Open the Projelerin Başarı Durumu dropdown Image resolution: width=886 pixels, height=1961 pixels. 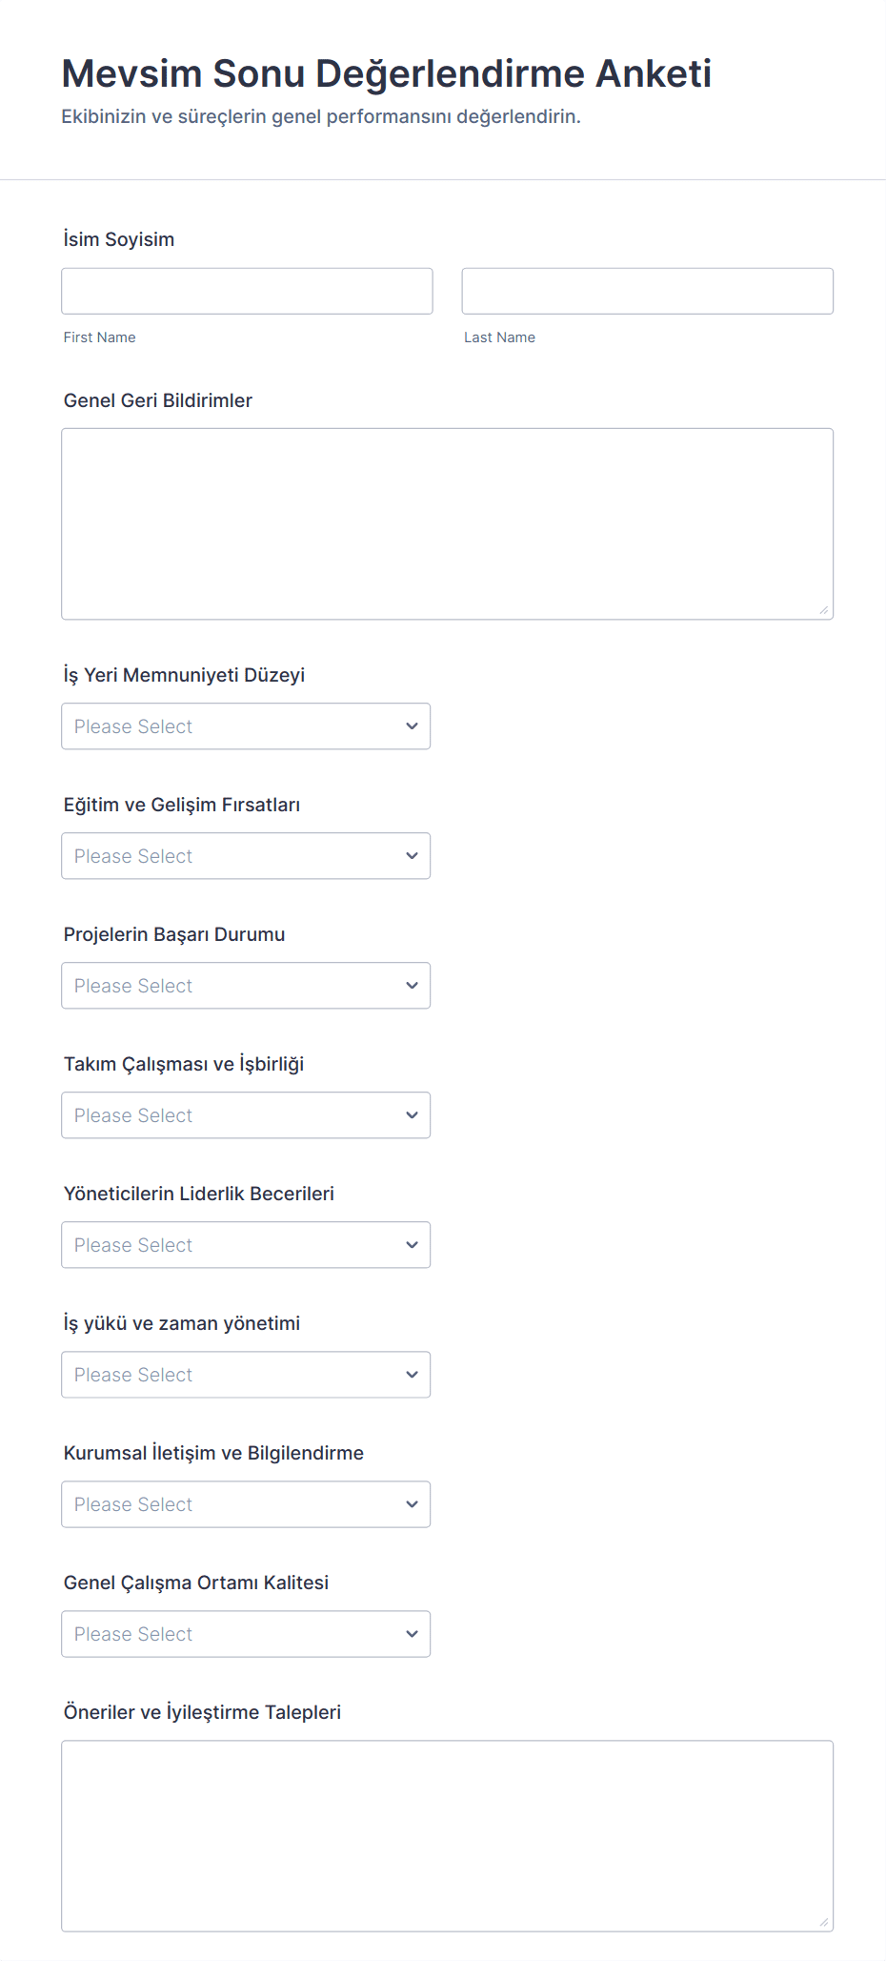246,986
